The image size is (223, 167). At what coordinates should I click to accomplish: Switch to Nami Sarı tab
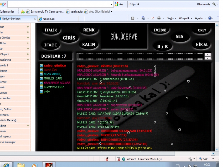(x=58, y=19)
